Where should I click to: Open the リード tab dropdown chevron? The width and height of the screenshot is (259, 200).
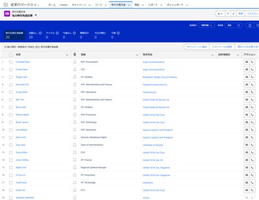coord(105,5)
